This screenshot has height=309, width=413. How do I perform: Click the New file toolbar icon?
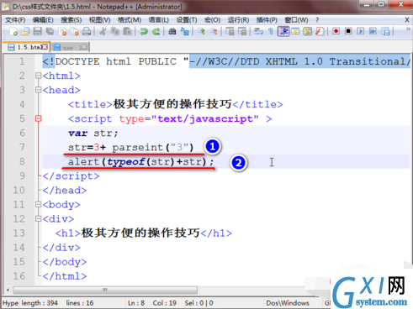coord(13,31)
